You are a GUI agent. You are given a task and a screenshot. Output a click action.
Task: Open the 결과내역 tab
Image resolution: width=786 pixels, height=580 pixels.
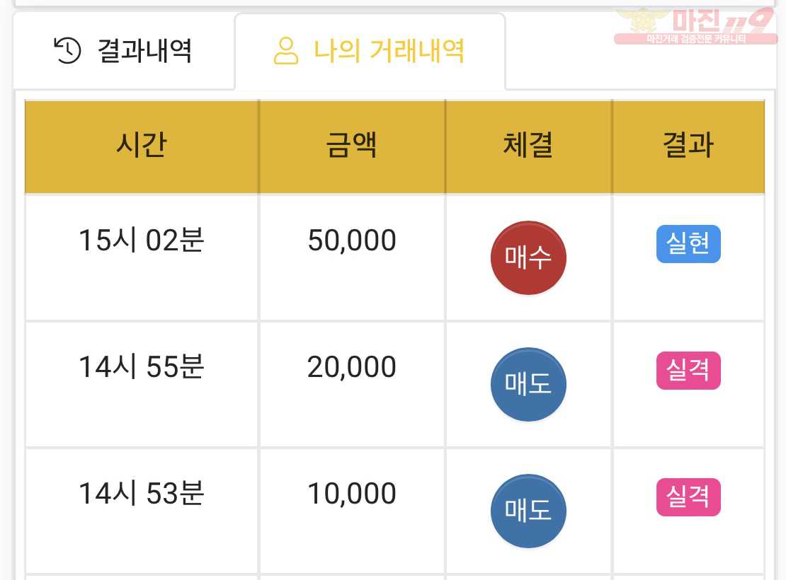[123, 51]
